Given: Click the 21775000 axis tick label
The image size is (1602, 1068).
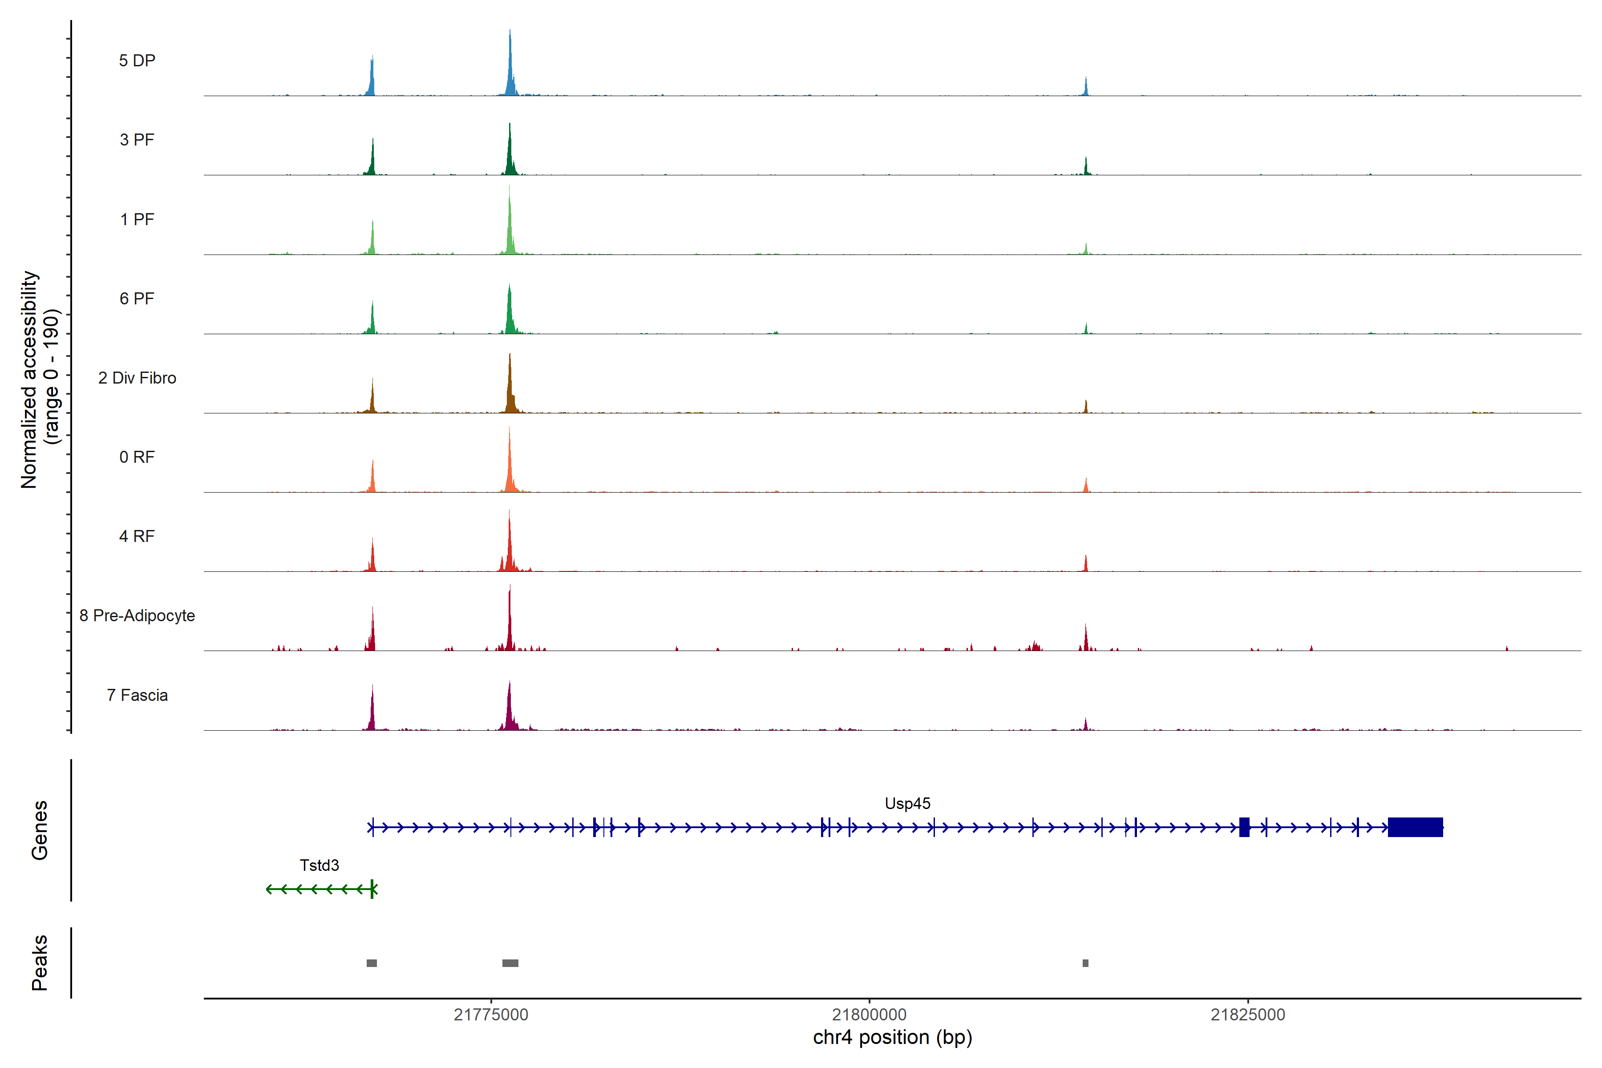Looking at the screenshot, I should 490,1015.
